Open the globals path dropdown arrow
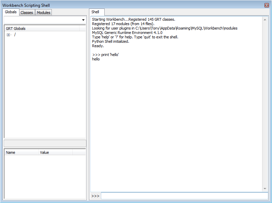This screenshot has height=203, width=272. [x=83, y=20]
